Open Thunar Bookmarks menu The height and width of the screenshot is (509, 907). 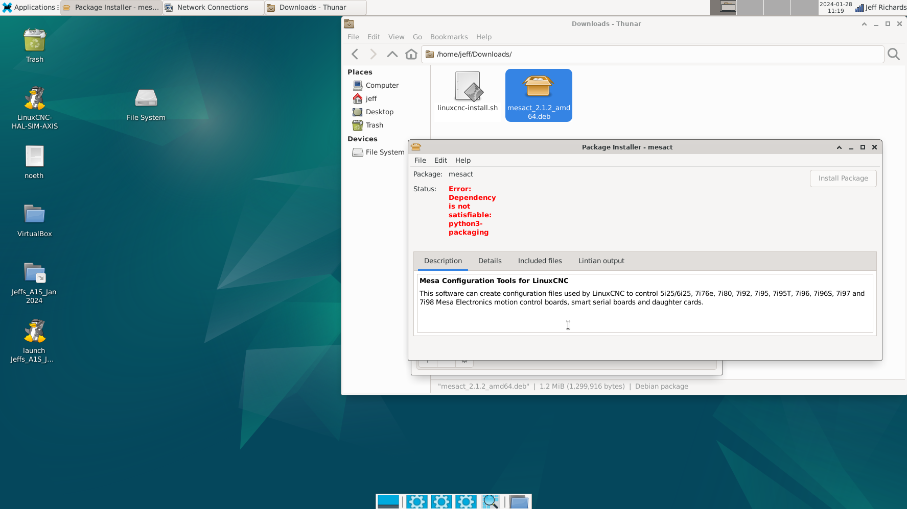coord(449,37)
